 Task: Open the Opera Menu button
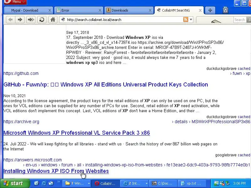(x=15, y=2)
